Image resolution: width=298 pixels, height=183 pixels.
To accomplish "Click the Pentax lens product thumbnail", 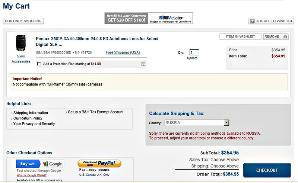I will tap(21, 44).
